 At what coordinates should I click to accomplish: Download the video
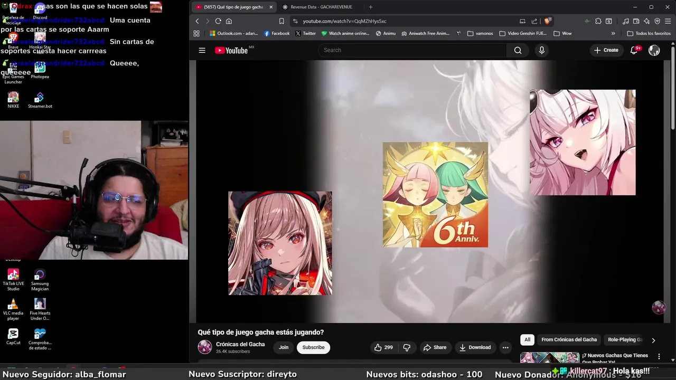(x=475, y=347)
